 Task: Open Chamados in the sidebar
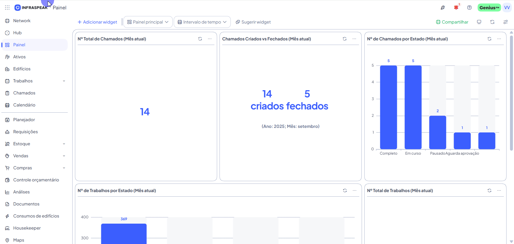pyautogui.click(x=35, y=93)
